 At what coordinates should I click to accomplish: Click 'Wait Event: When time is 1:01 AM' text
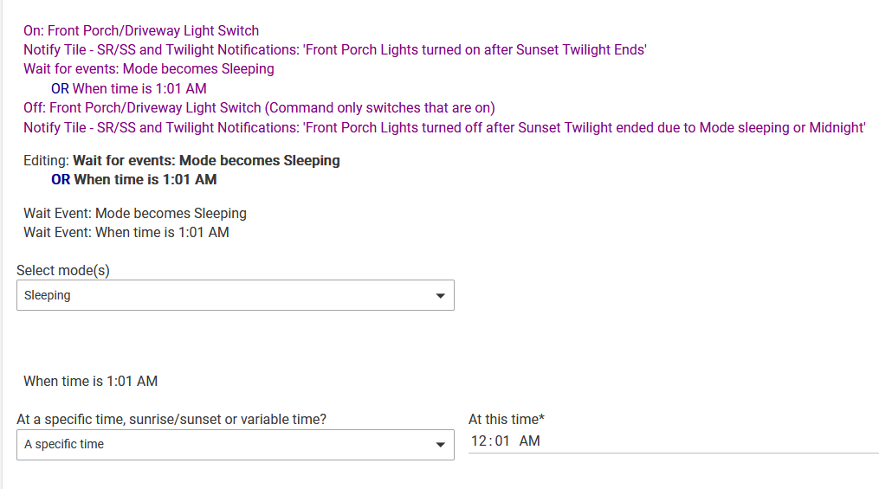(x=126, y=232)
